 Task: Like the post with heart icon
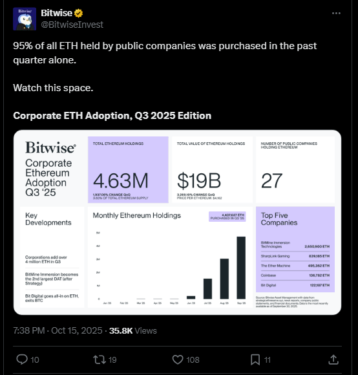pos(178,359)
